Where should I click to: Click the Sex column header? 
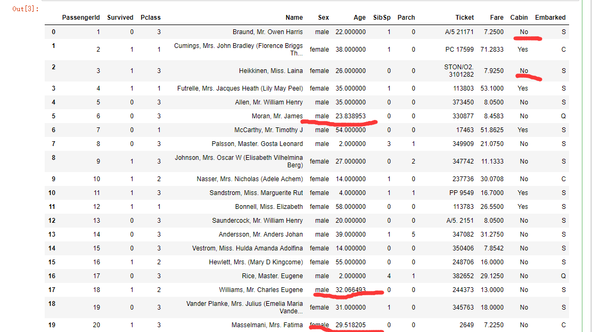(x=324, y=18)
